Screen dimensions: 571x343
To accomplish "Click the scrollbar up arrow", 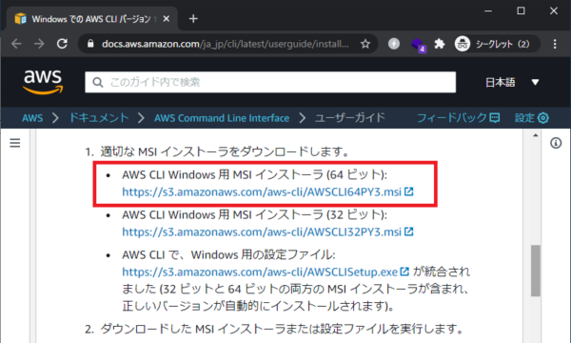I will point(535,135).
